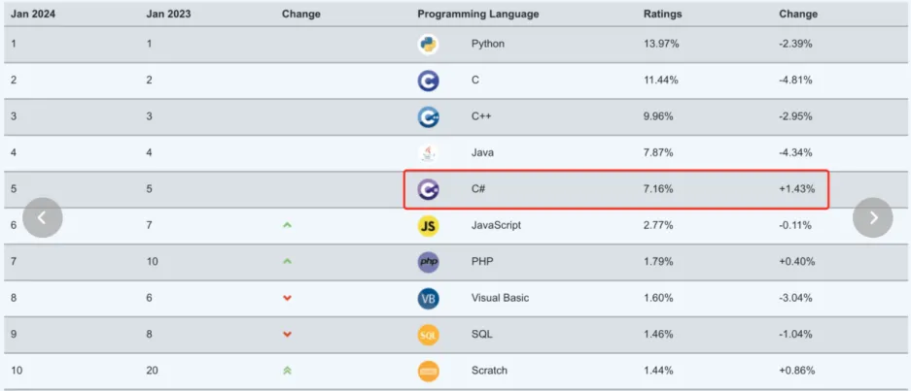Click the Visual Basic VB logo
Screen dimensions: 911x391
[x=428, y=298]
